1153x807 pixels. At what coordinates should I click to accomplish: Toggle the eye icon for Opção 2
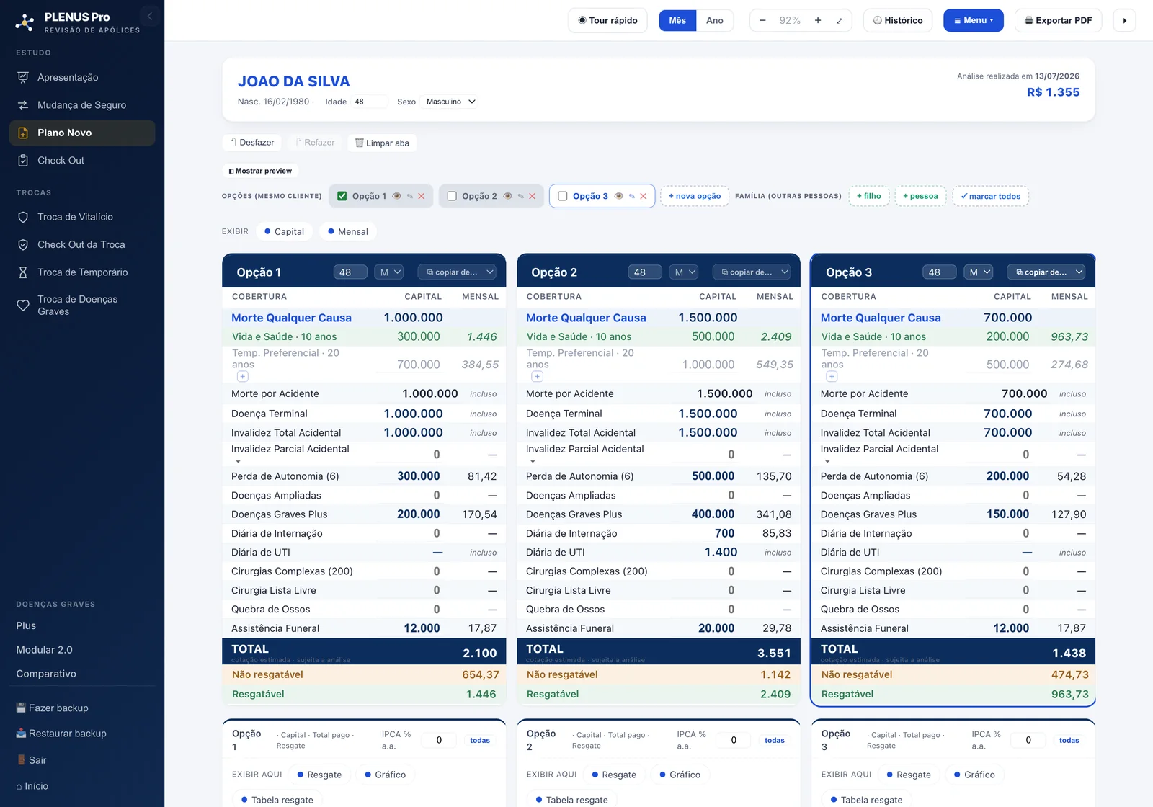(507, 196)
